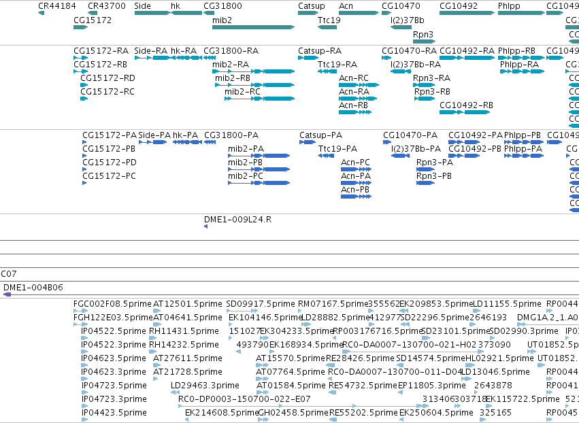This screenshot has height=423, width=579.
Task: Select the CG10470-PA protein label
Action: click(x=410, y=135)
